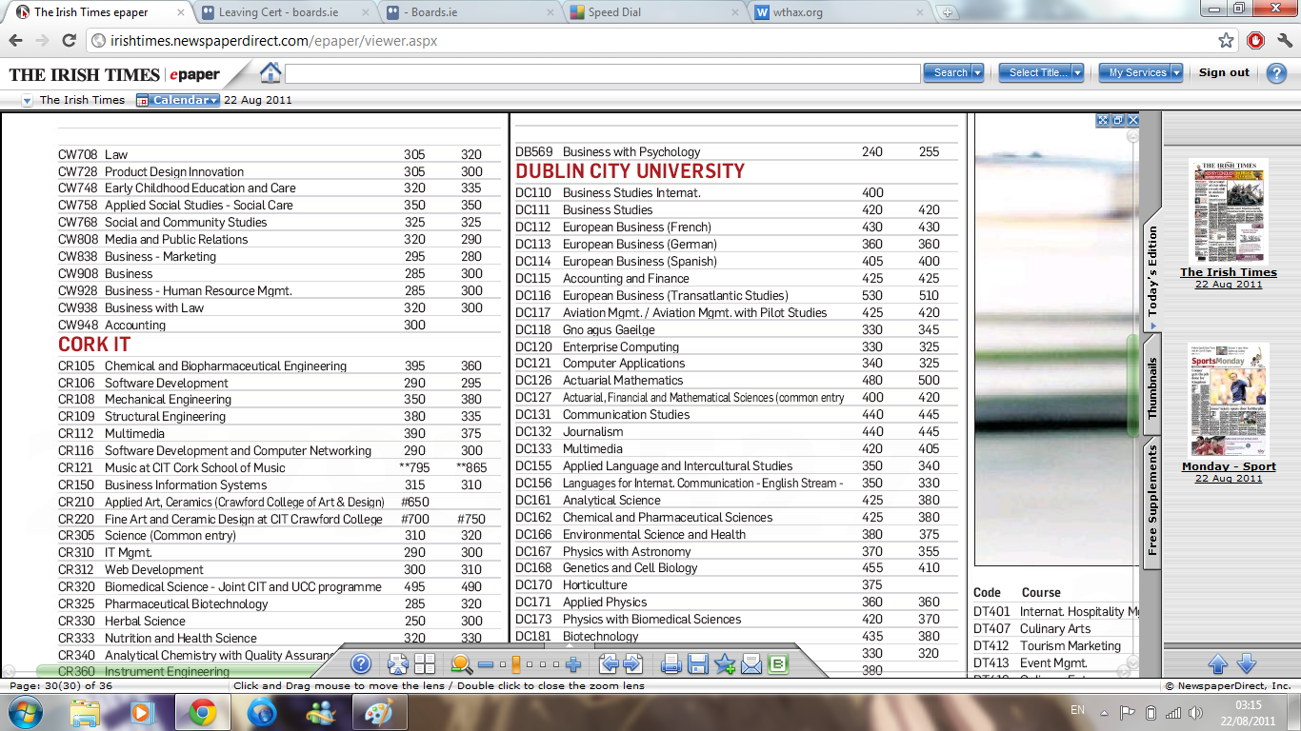Click the minus zoom out icon
Viewport: 1301px width, 731px height.
(486, 664)
